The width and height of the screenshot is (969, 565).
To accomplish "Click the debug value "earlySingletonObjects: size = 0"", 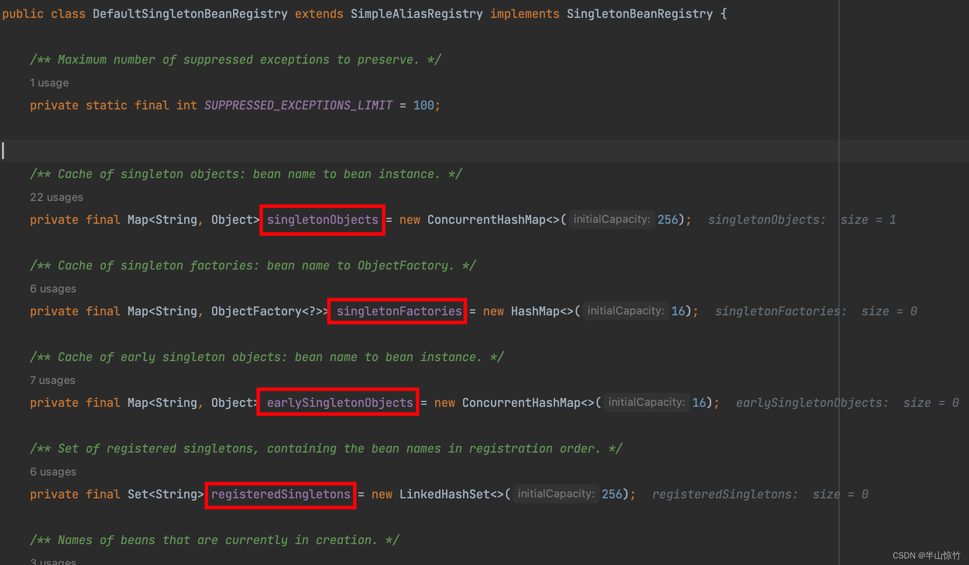I will 847,403.
